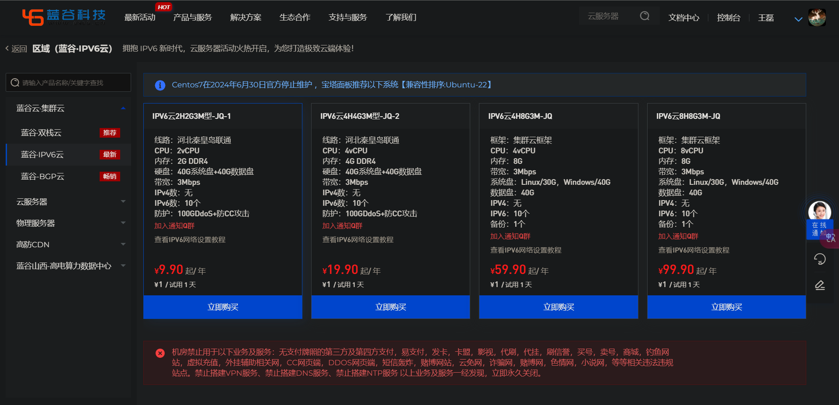This screenshot has height=405, width=839.
Task: Click the 区域（蓝谷·IPV6云）page heading
Action: point(73,48)
